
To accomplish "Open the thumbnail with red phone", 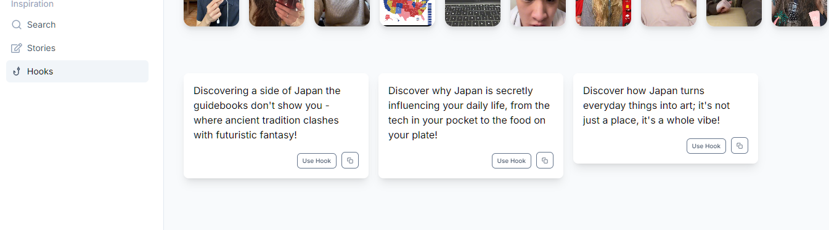I will point(277,13).
